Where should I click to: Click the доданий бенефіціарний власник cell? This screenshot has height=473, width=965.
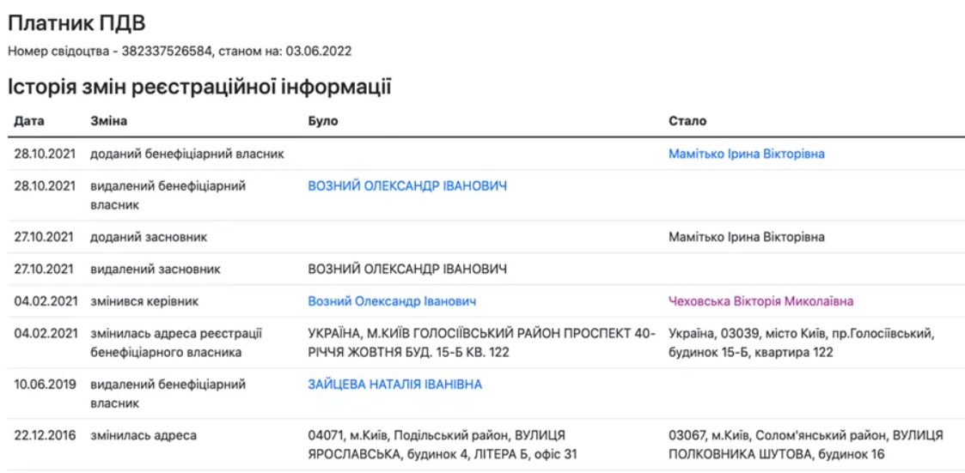click(187, 155)
